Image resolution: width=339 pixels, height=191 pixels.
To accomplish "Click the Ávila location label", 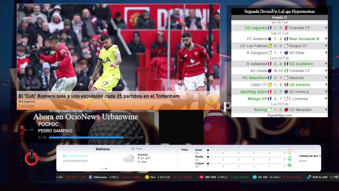I will (x=139, y=149).
